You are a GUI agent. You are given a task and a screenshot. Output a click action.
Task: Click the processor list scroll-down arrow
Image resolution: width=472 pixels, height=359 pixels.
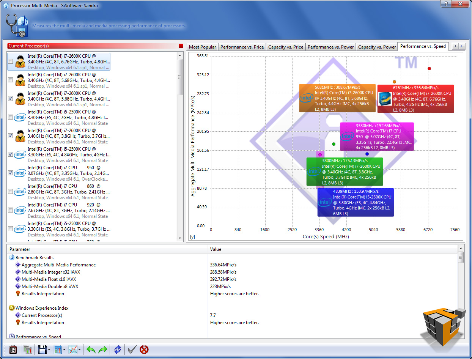(x=180, y=238)
